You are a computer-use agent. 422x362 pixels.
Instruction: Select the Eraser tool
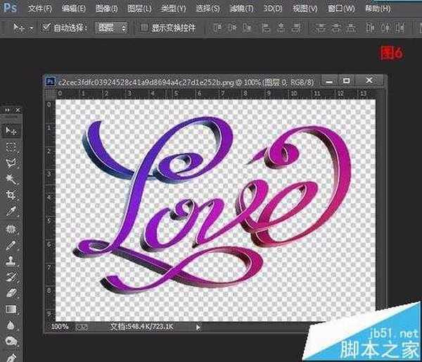(x=11, y=292)
